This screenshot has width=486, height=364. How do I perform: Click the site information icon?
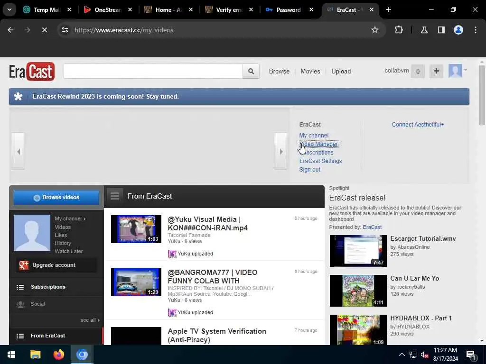point(65,30)
